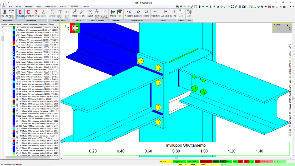Switch to Assistente panel tab
This screenshot has height=166, width=295.
pos(43,25)
